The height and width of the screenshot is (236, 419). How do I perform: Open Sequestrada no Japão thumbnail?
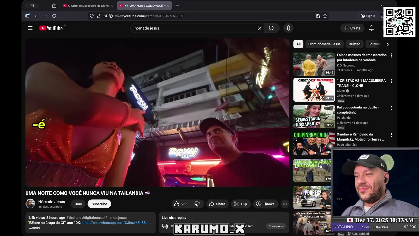click(x=314, y=117)
